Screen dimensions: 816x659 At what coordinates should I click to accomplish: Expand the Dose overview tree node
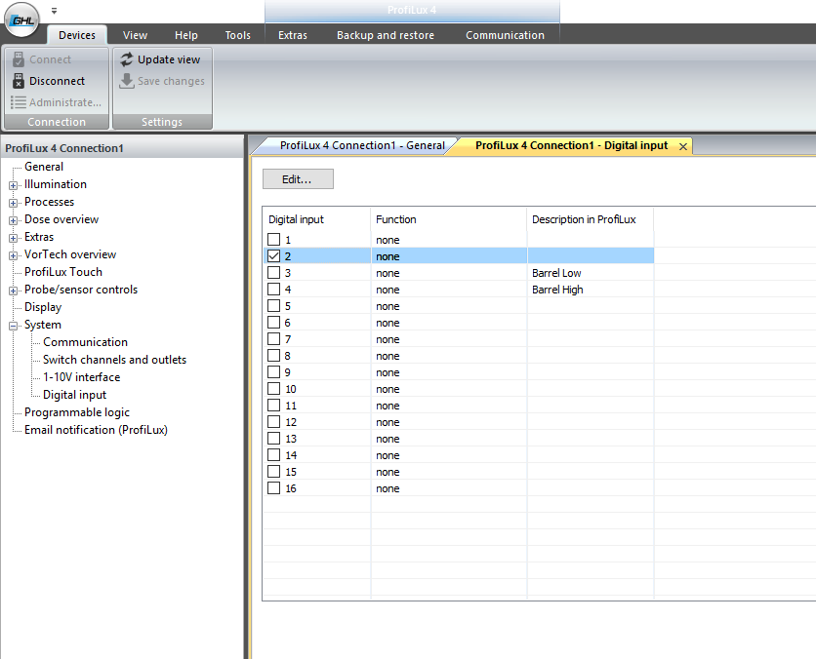pyautogui.click(x=13, y=220)
